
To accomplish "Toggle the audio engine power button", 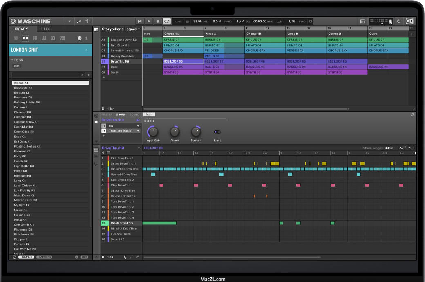I will tap(399, 21).
